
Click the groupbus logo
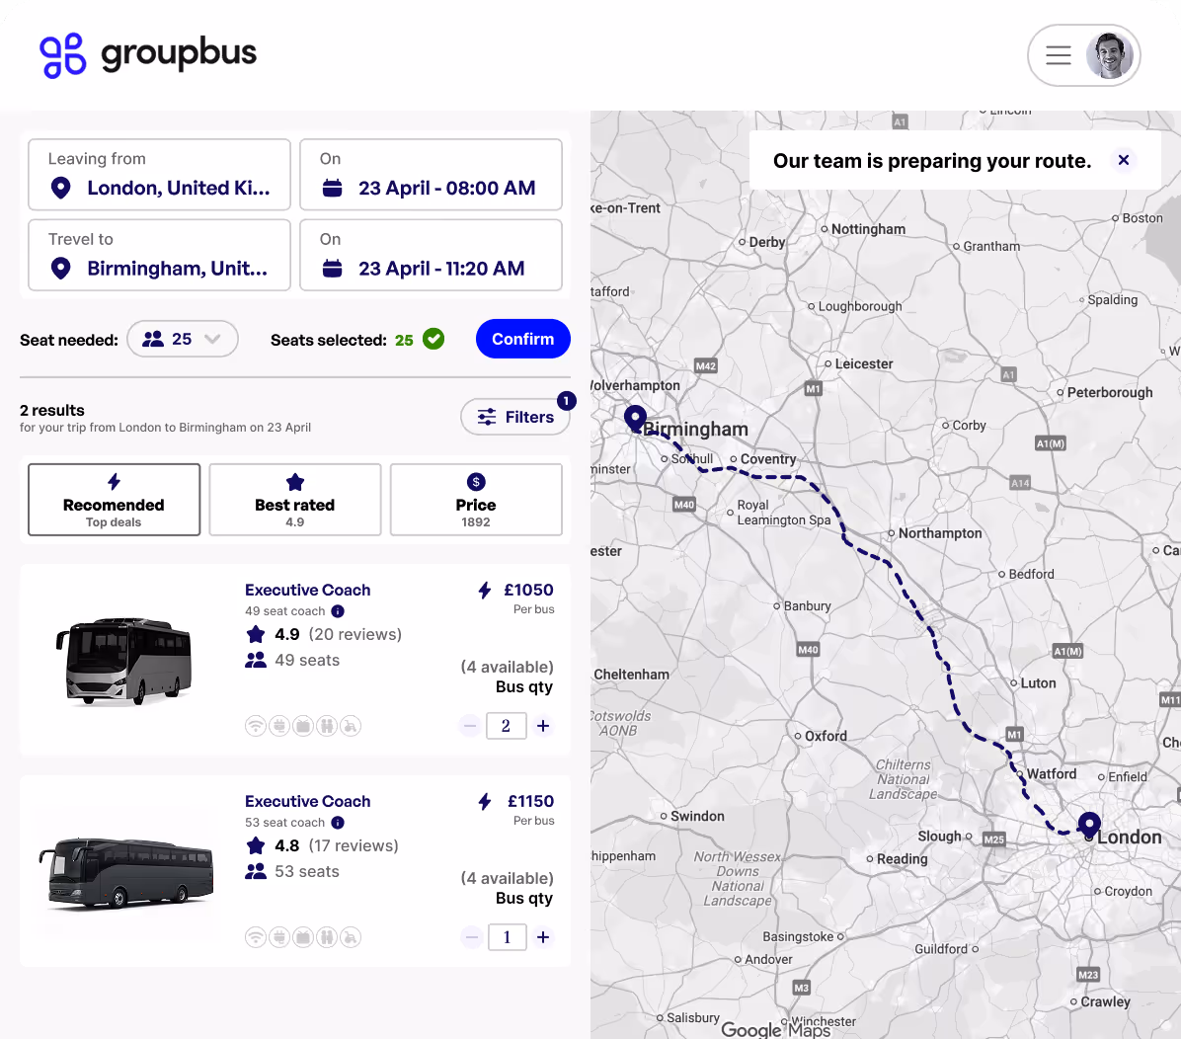click(148, 55)
